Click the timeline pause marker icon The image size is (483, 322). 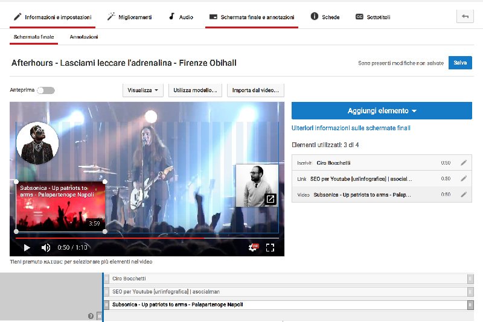[x=99, y=316]
